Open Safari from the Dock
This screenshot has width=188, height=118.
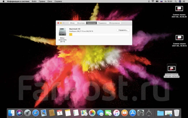click(x=36, y=113)
